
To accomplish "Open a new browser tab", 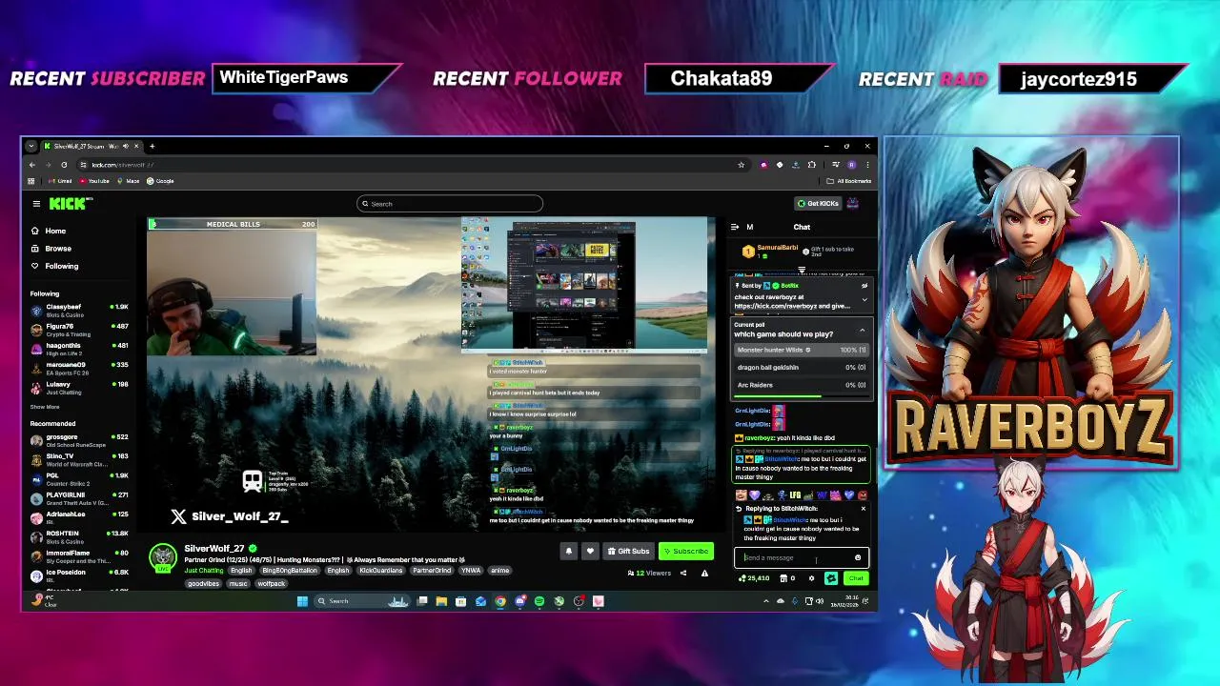I will click(152, 146).
